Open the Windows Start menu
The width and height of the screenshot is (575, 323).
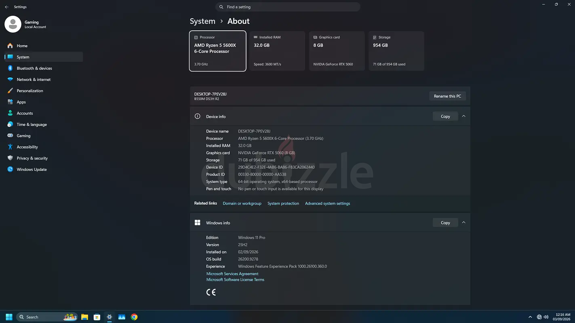point(9,317)
